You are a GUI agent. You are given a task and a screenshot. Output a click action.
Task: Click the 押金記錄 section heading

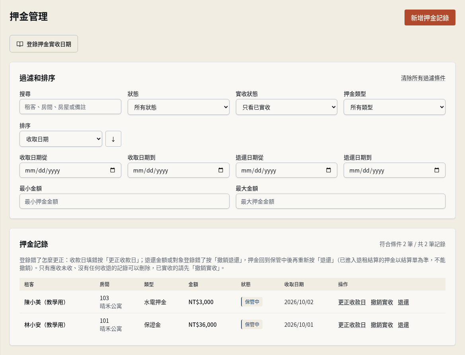34,244
